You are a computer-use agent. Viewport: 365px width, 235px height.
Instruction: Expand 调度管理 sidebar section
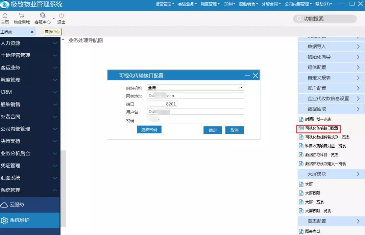(30, 80)
